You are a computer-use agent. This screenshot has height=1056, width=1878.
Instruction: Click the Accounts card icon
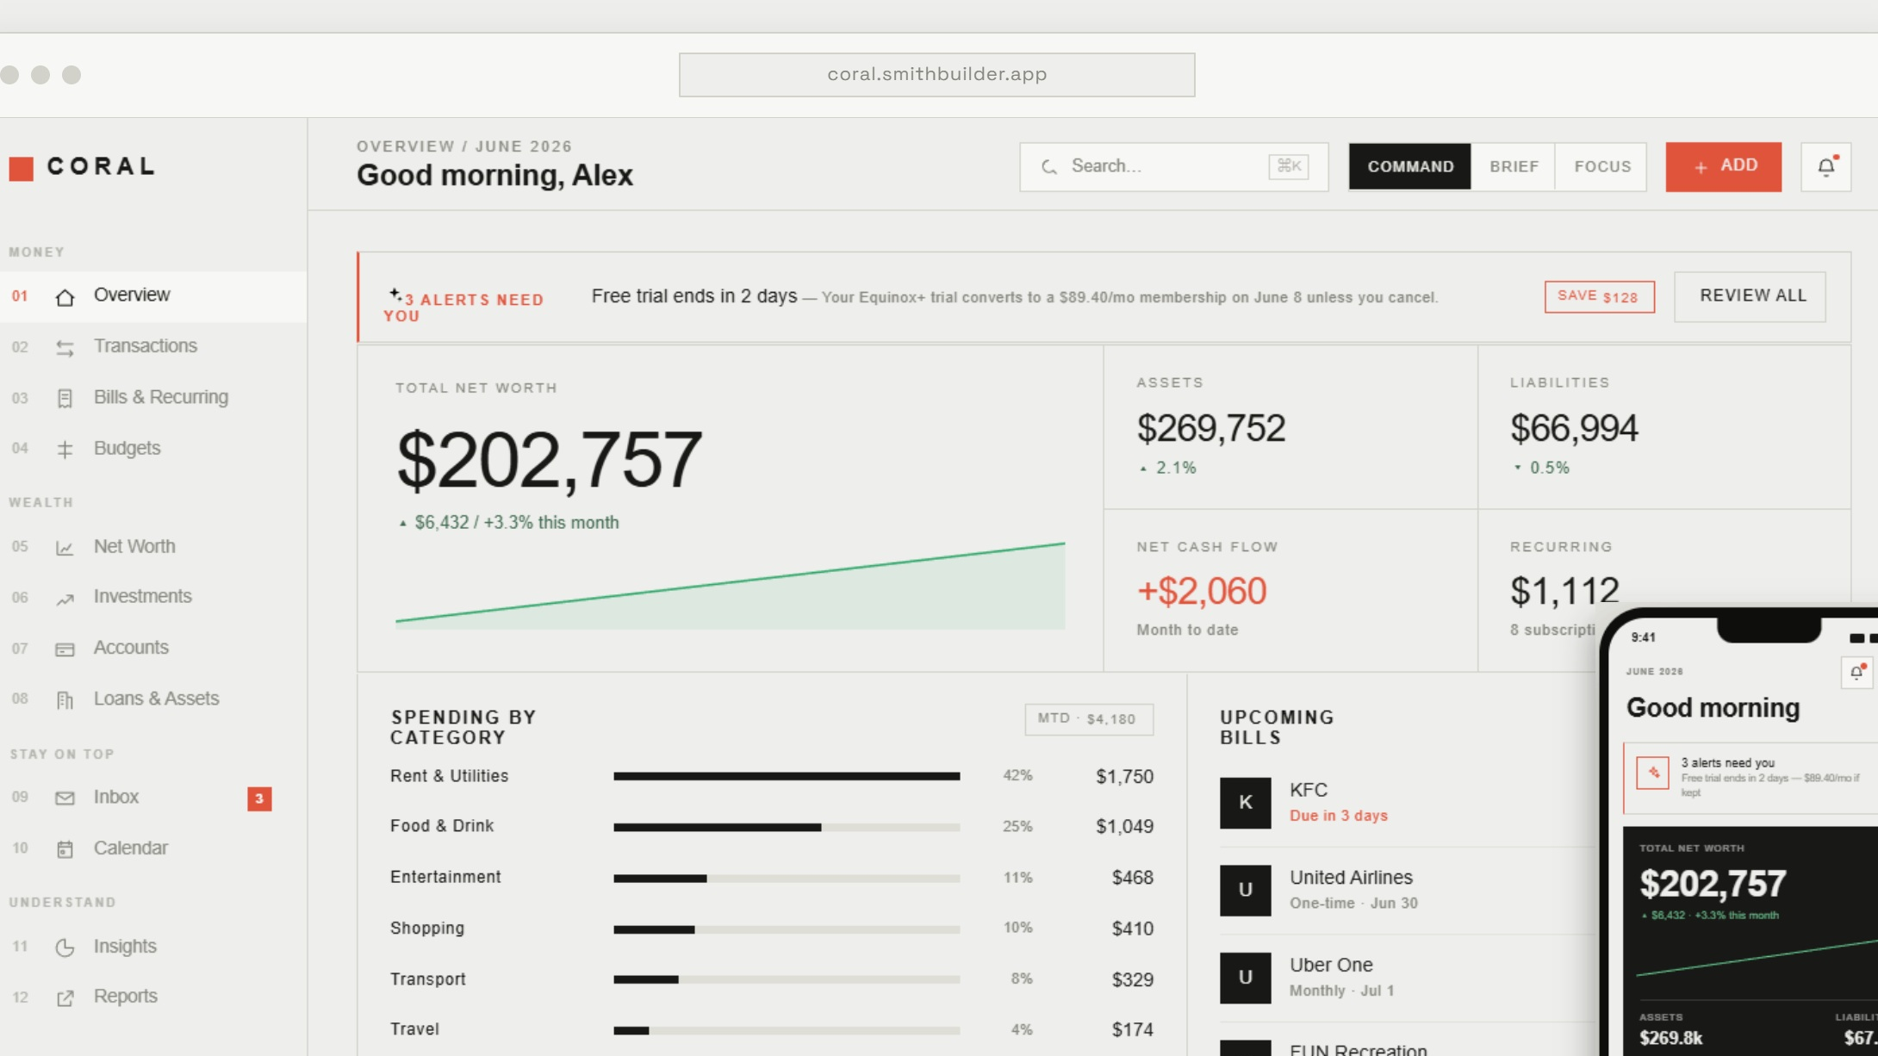[x=65, y=649]
